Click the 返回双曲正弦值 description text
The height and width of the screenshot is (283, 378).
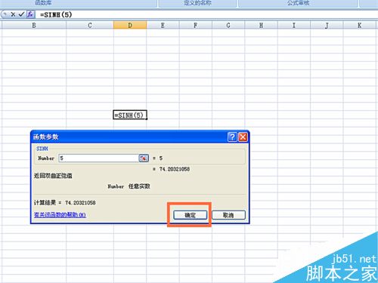coord(53,176)
